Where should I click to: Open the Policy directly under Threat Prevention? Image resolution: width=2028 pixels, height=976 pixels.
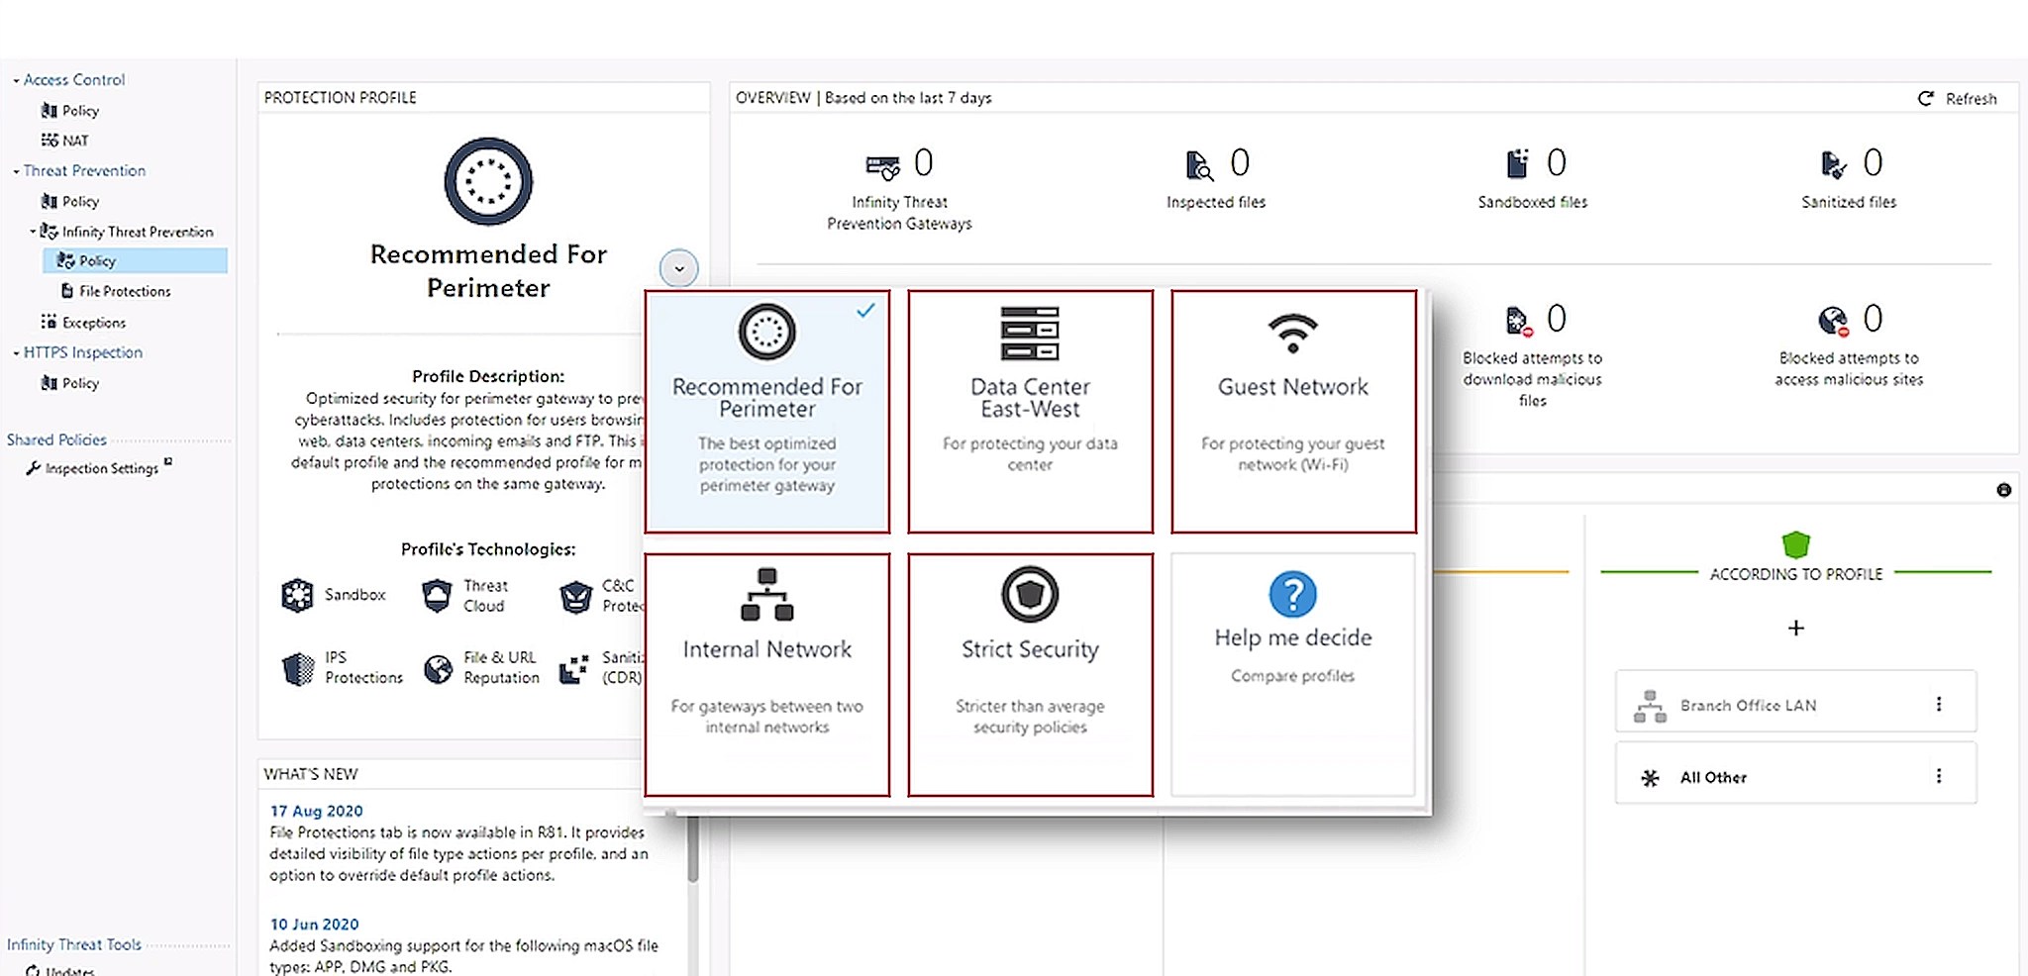70,202
